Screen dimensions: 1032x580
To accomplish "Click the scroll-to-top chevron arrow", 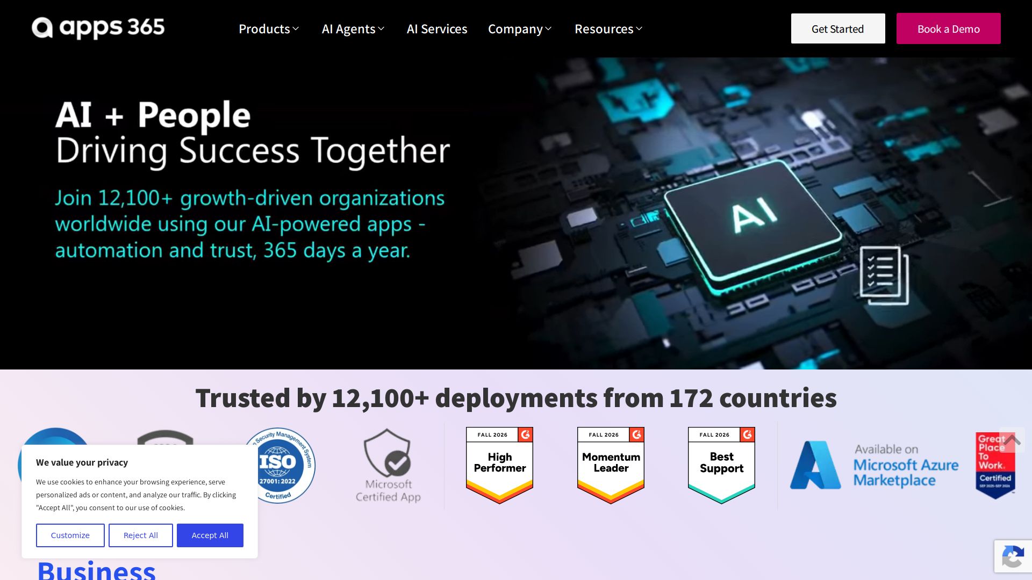I will click(x=1012, y=440).
